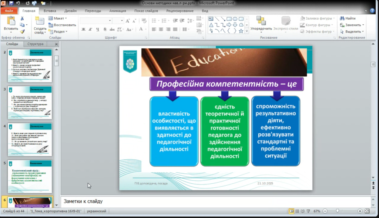This screenshot has height=218, width=379.
Task: Start slideshow from status bar icon
Action: pos(309,211)
